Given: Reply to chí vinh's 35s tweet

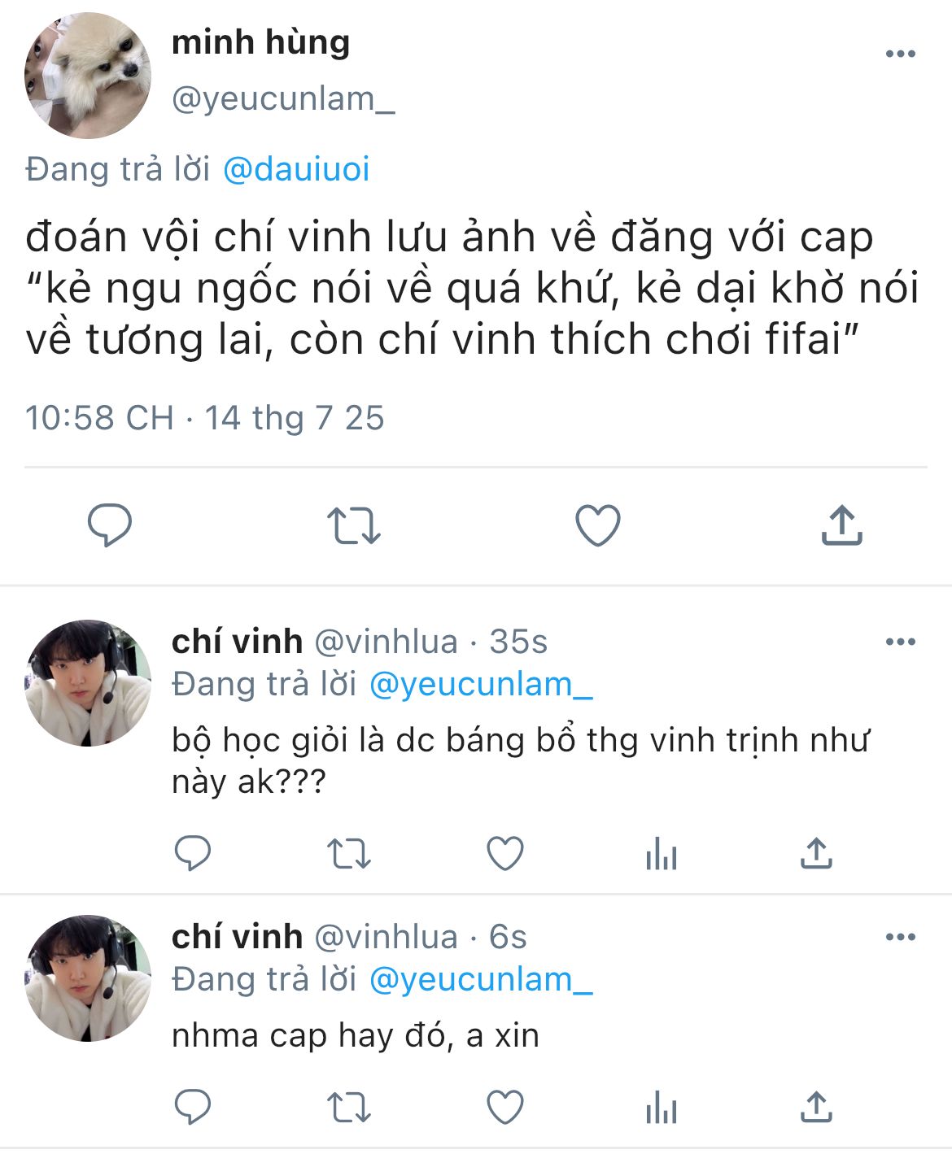Looking at the screenshot, I should click(x=193, y=853).
